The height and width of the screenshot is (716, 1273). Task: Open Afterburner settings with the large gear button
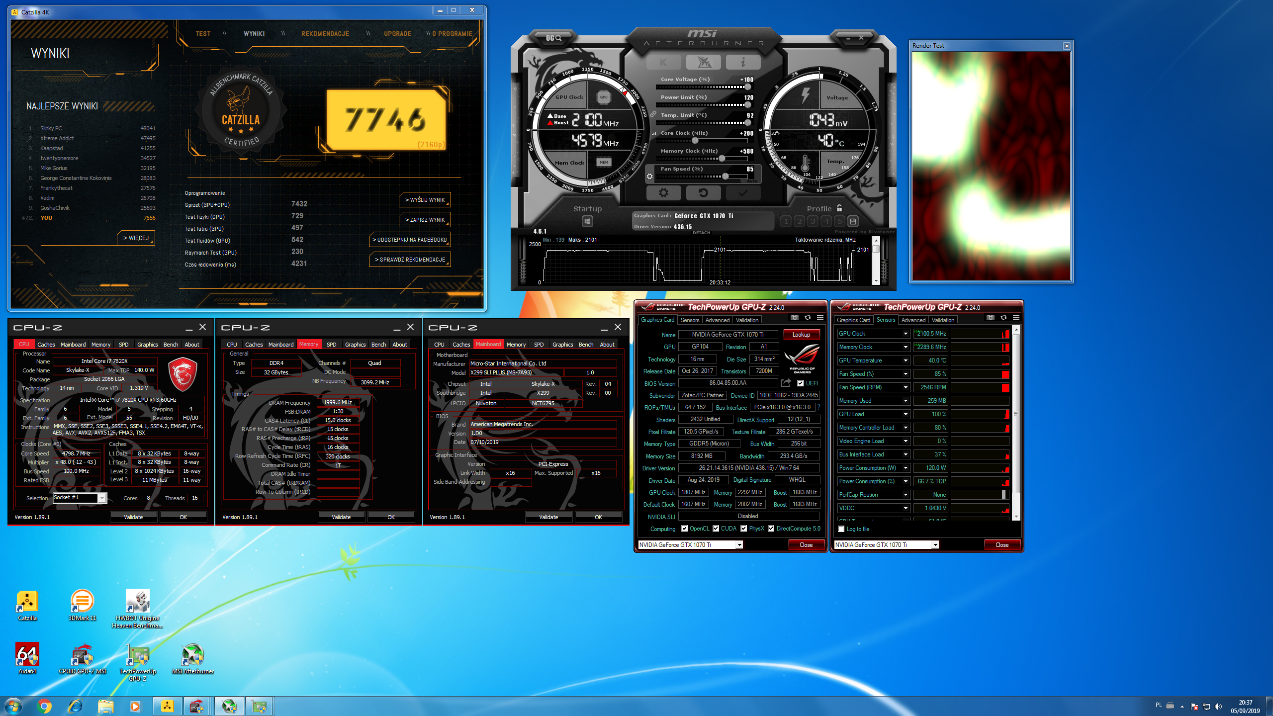pyautogui.click(x=663, y=193)
